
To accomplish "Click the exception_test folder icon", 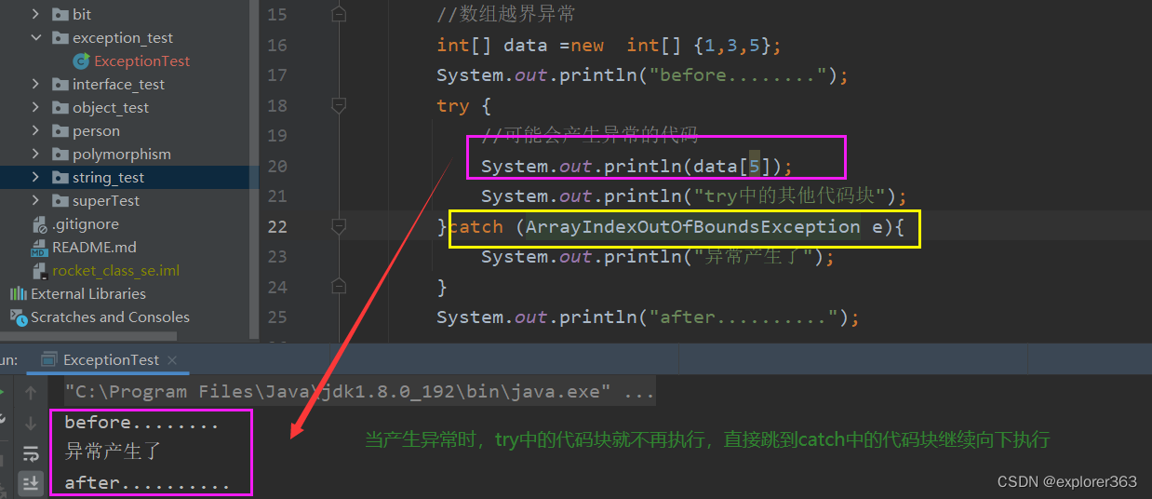I will tap(60, 38).
